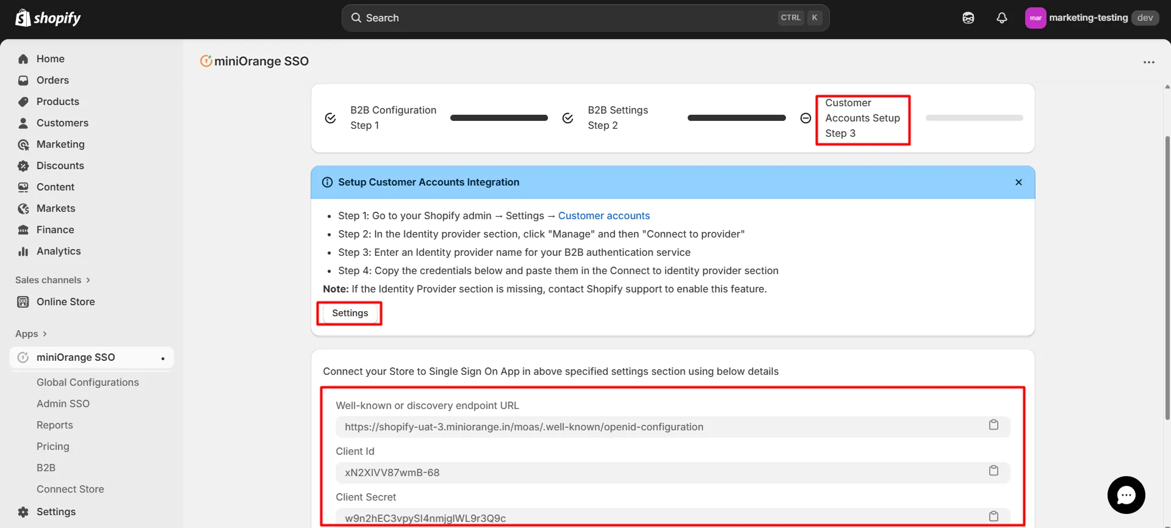This screenshot has width=1171, height=528.
Task: Copy the discovery endpoint URL
Action: [993, 425]
